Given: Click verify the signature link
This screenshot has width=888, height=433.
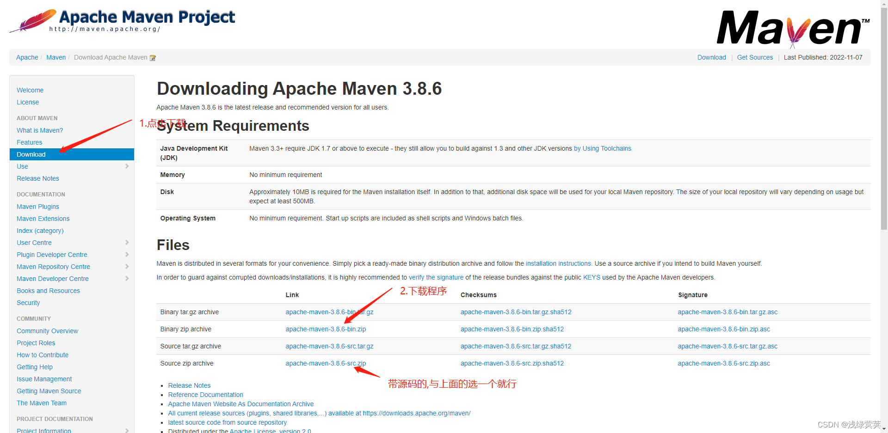Looking at the screenshot, I should click(436, 277).
